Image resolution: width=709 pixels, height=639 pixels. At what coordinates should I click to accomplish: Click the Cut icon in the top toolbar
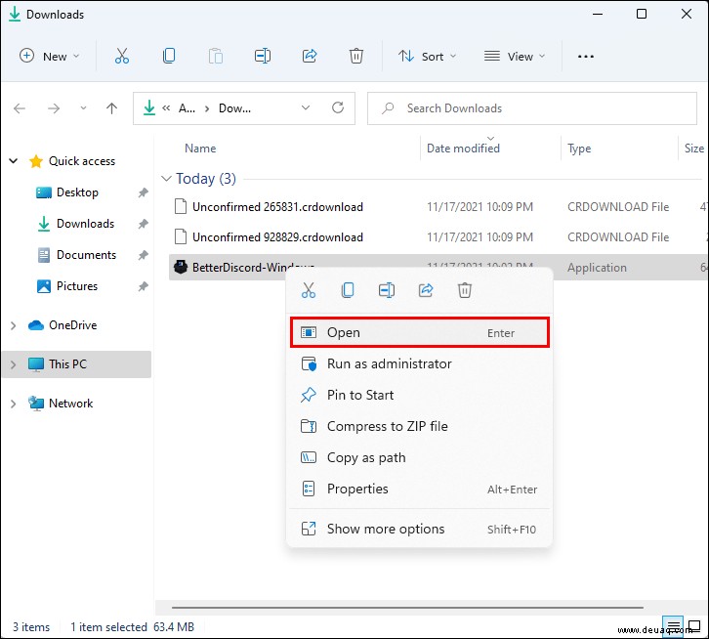pyautogui.click(x=122, y=56)
